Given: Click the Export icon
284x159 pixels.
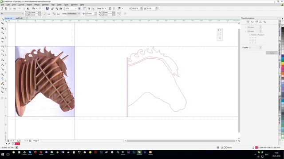Looking at the screenshot, I should click(57, 8).
